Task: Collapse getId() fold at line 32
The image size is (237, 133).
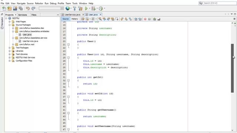Action: pos(69,81)
